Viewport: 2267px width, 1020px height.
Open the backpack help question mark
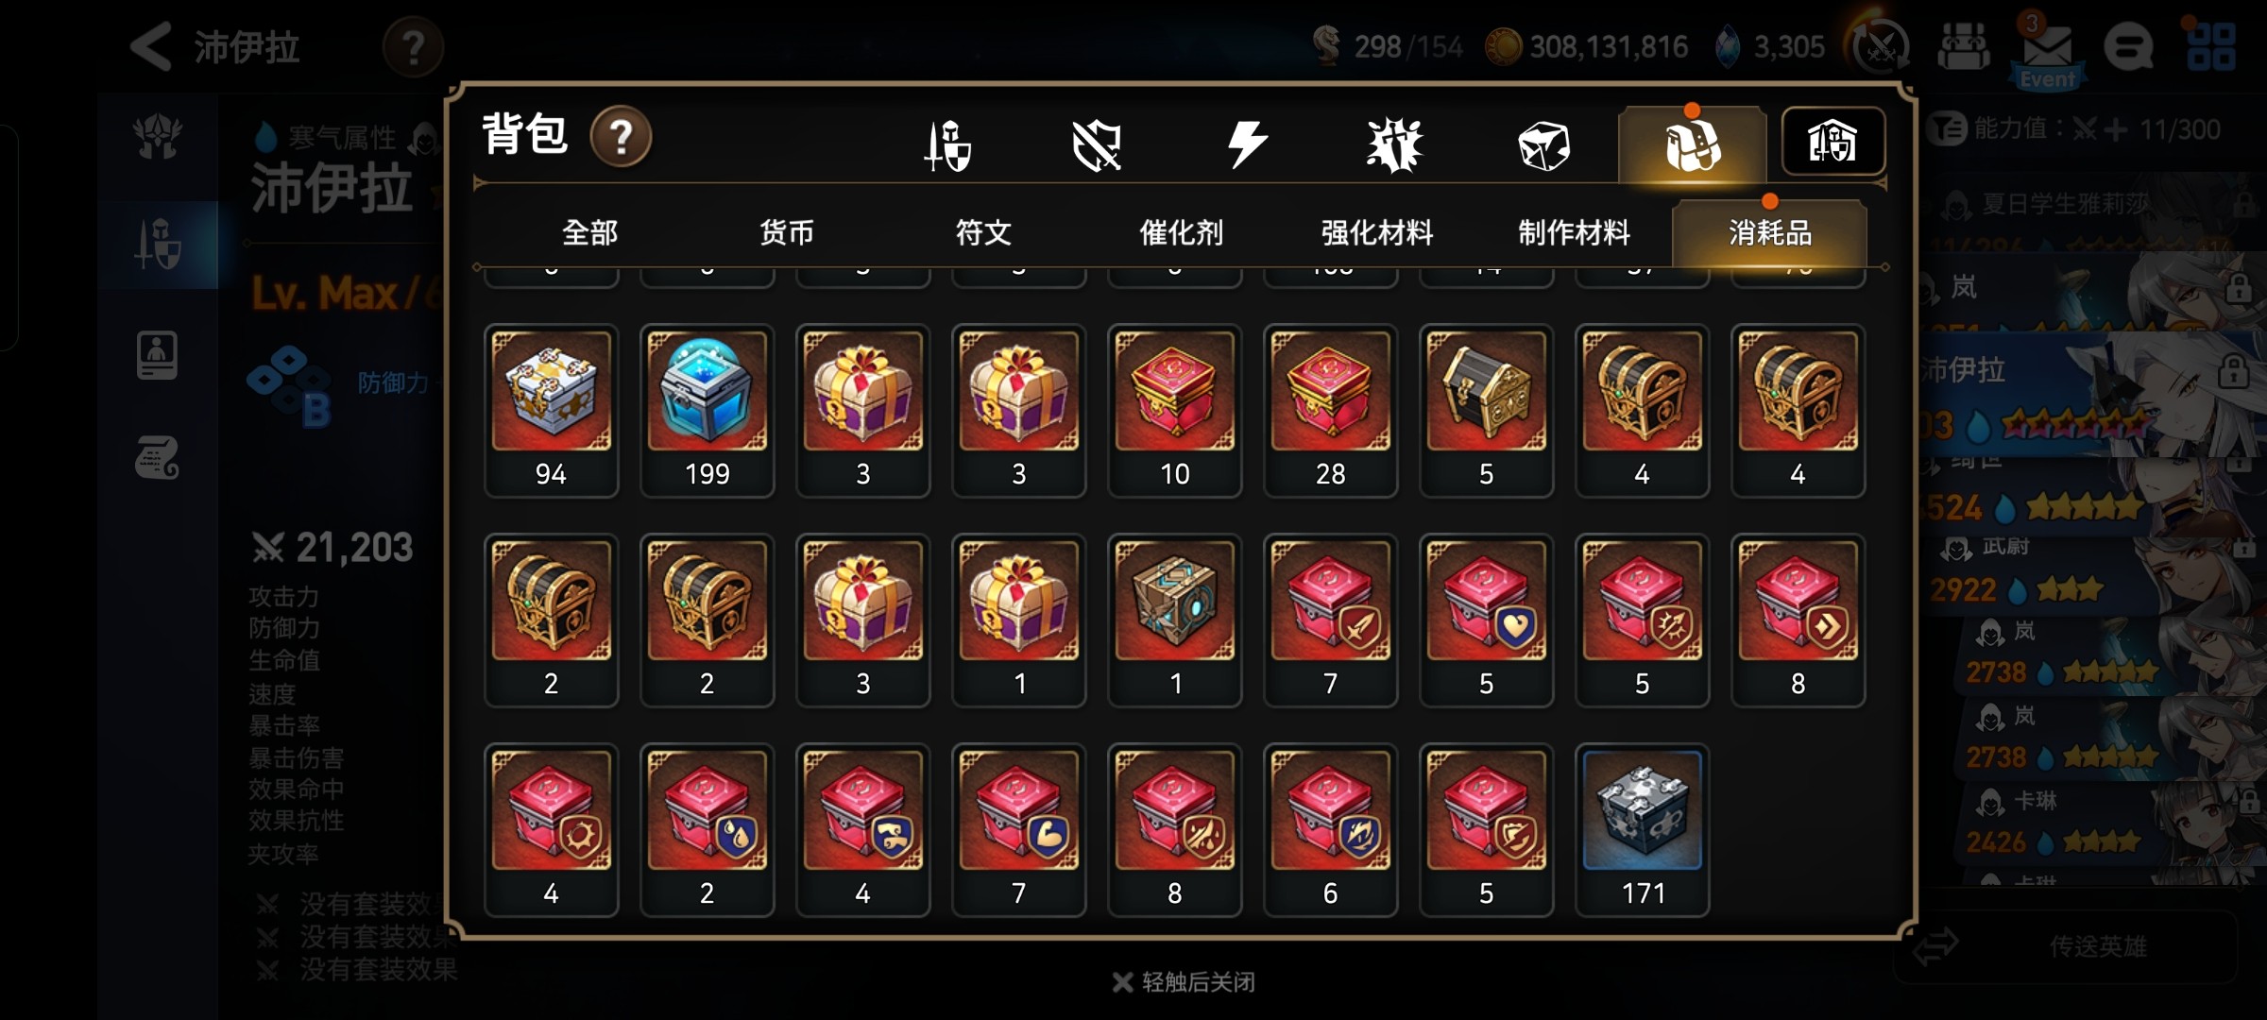pyautogui.click(x=621, y=137)
